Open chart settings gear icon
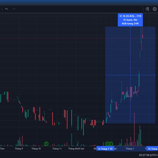The height and width of the screenshot is (158, 158). [155, 9]
